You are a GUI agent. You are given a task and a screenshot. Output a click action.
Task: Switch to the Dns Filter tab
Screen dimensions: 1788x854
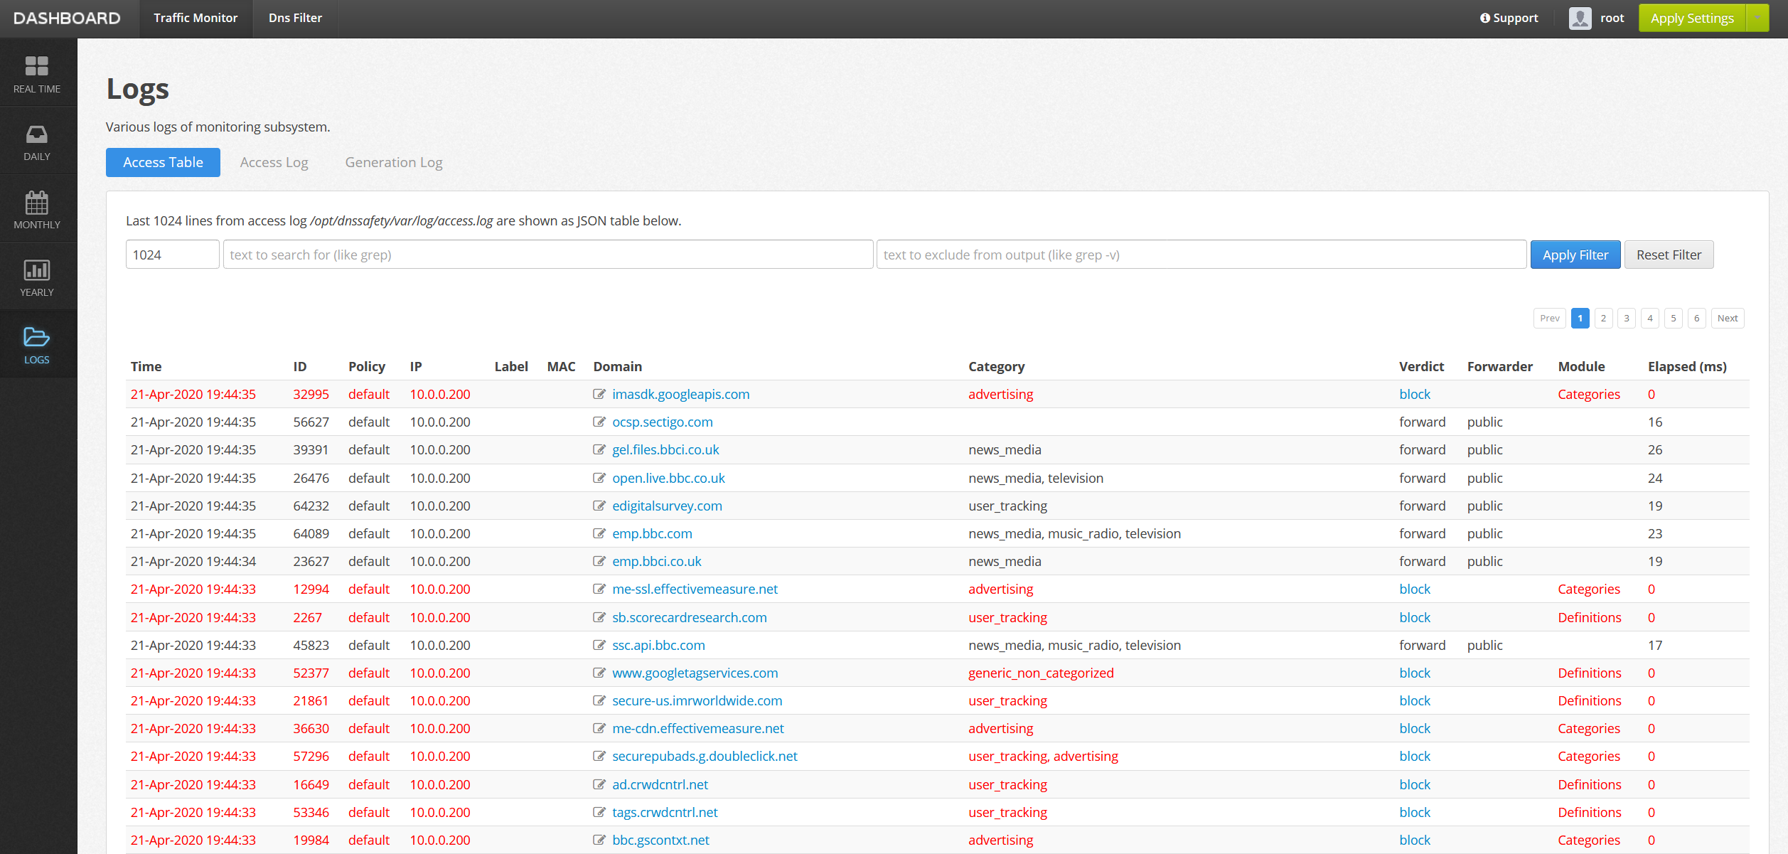pyautogui.click(x=295, y=18)
